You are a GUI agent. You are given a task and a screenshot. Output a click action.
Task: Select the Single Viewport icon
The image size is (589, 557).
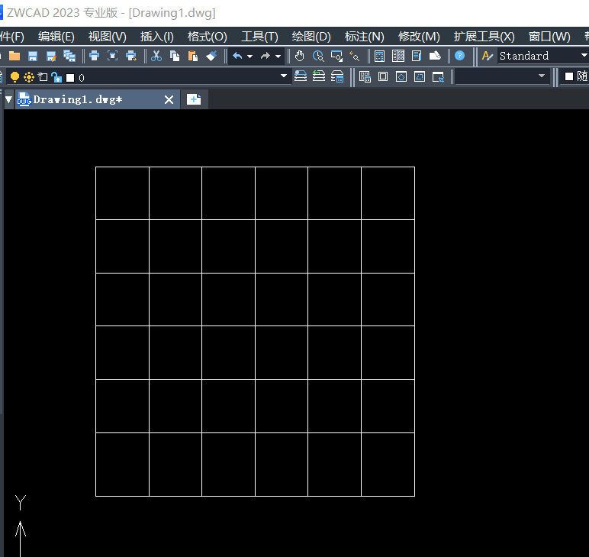pos(383,76)
